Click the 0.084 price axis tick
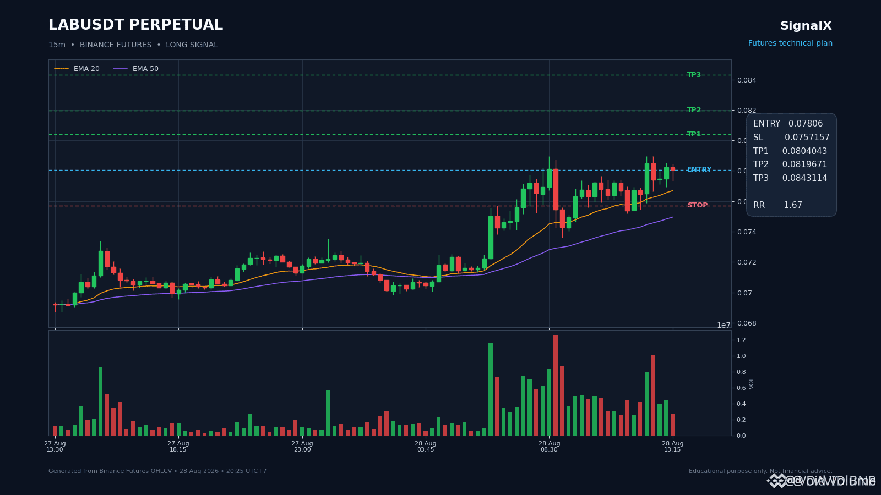 pos(747,80)
